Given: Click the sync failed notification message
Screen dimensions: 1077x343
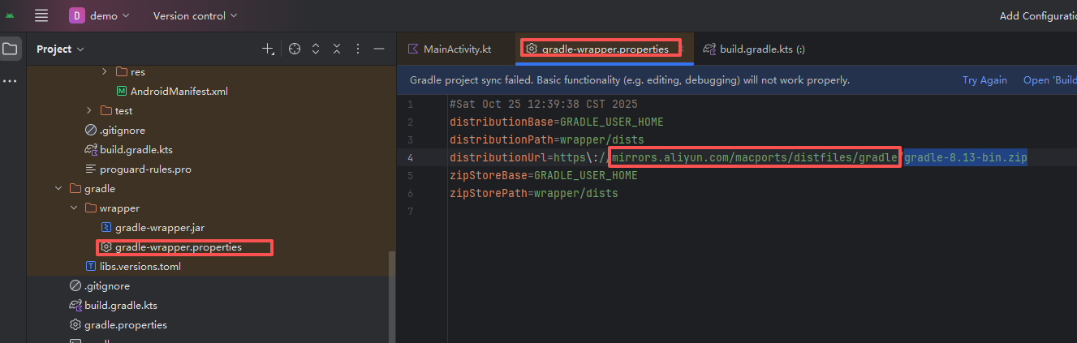Looking at the screenshot, I should 630,80.
